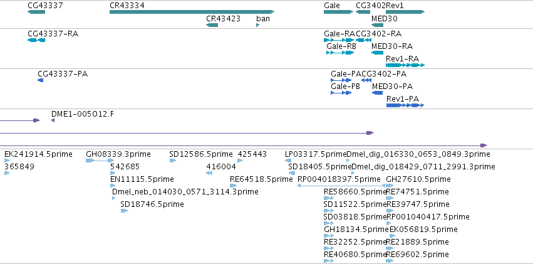The height and width of the screenshot is (264, 533).
Task: Select the Dmel_neb_014030_0571_3114.3prime feature
Action: coord(113,198)
